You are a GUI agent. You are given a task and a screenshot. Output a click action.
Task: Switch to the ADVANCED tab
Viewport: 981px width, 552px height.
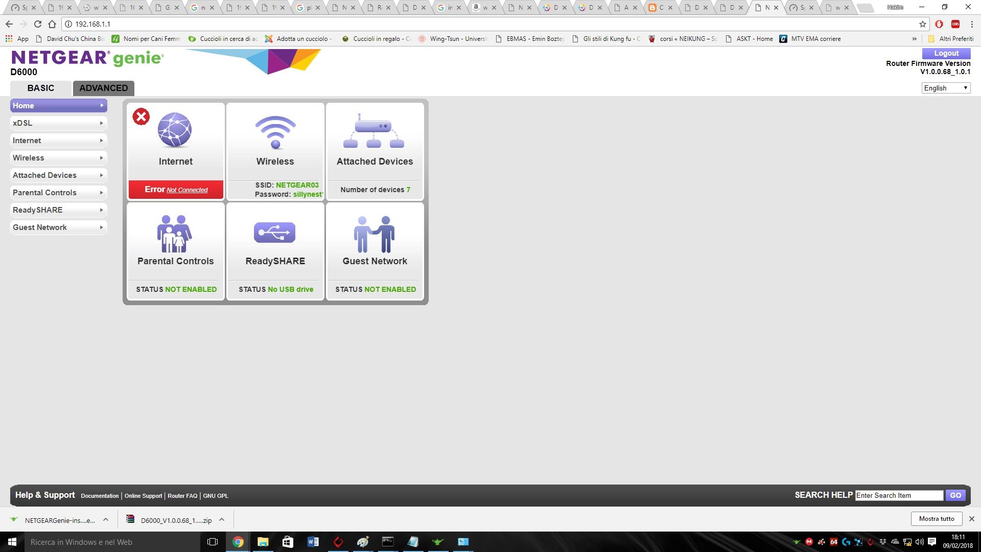pos(103,88)
